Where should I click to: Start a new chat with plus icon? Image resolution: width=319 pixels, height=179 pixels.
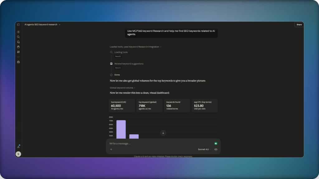tap(18, 32)
